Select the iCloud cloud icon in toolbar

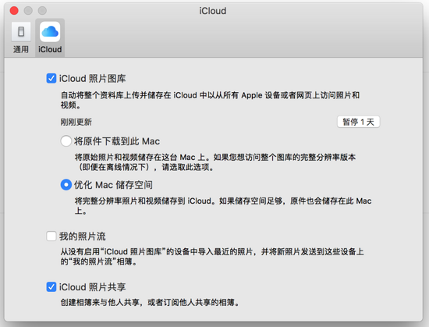click(50, 32)
